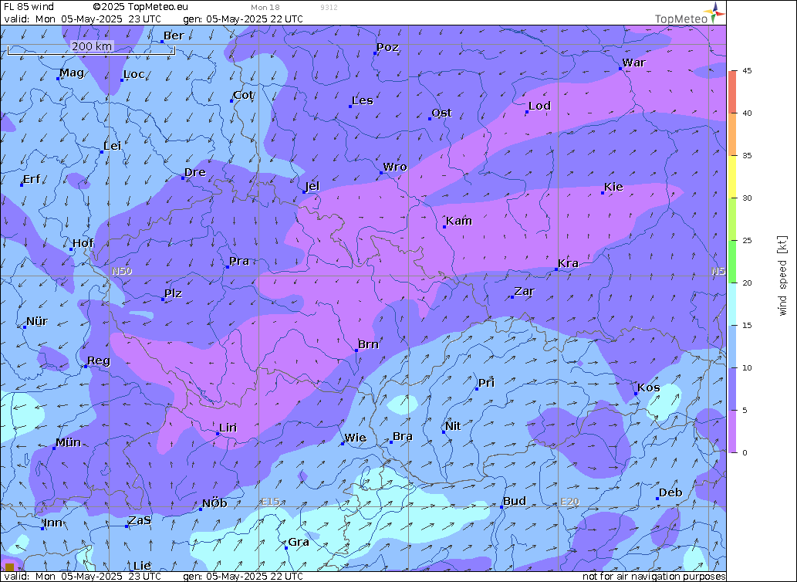Click the Deb city label
This screenshot has width=797, height=582.
(670, 492)
